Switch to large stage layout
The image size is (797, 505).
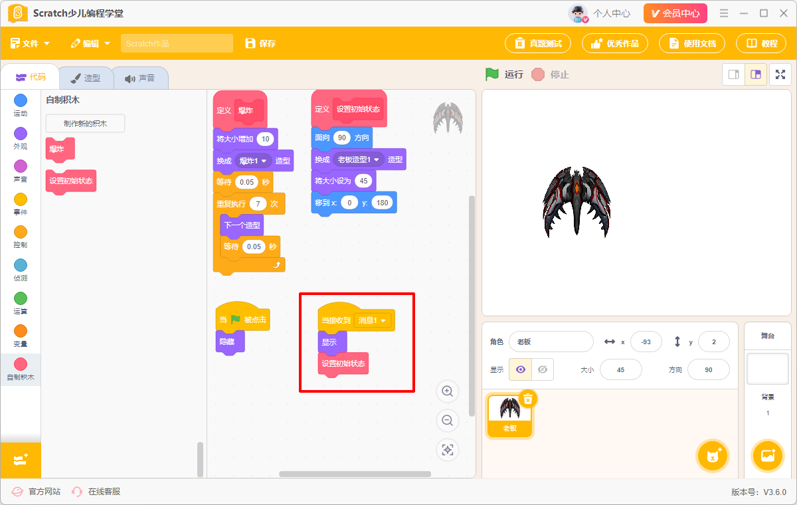pyautogui.click(x=756, y=74)
